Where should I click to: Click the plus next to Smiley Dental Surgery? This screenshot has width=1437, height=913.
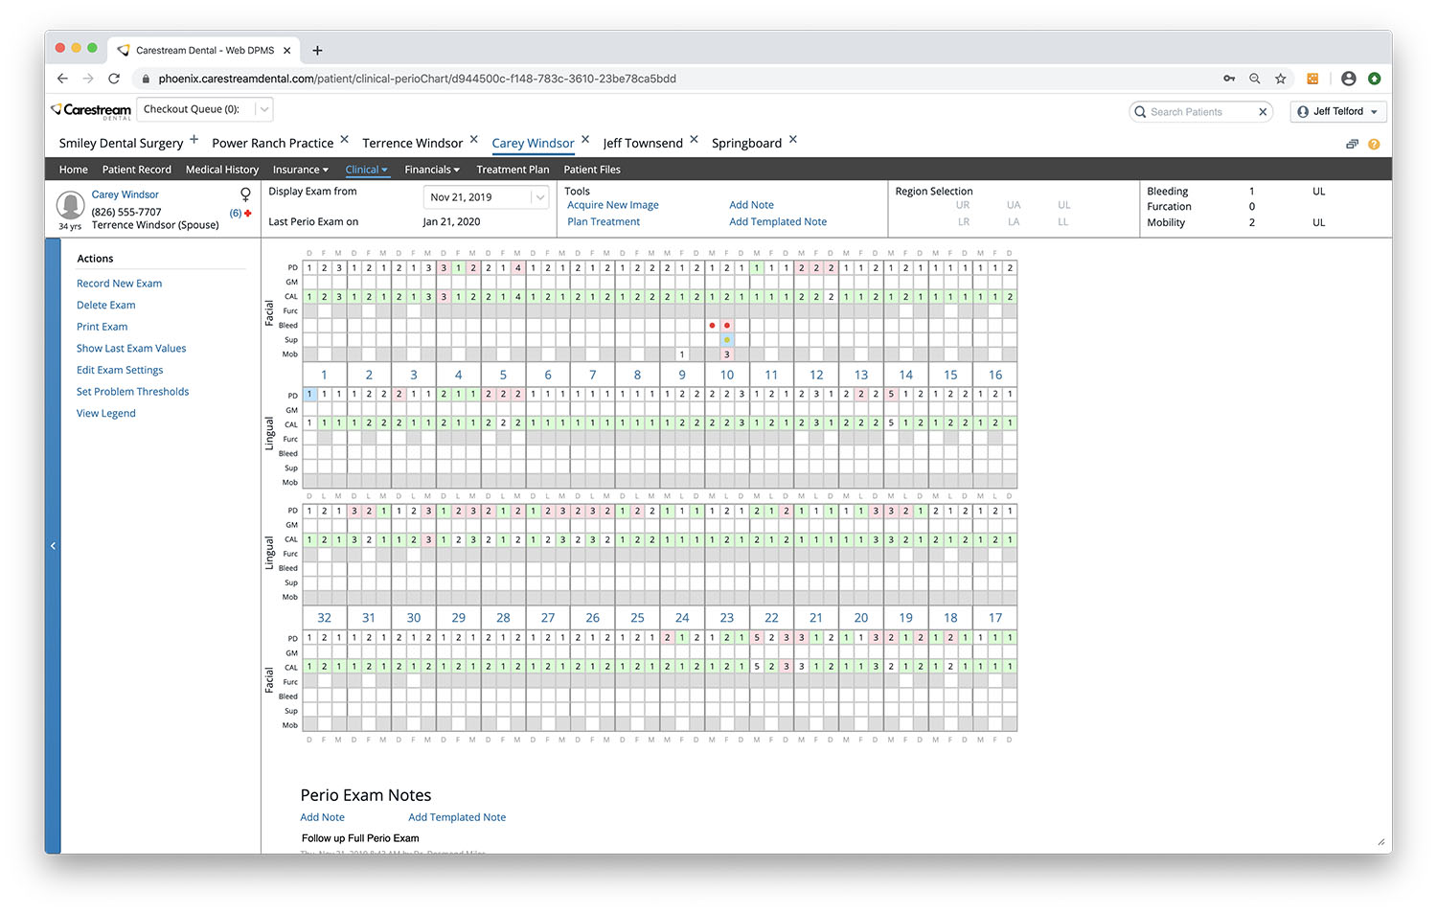(194, 140)
